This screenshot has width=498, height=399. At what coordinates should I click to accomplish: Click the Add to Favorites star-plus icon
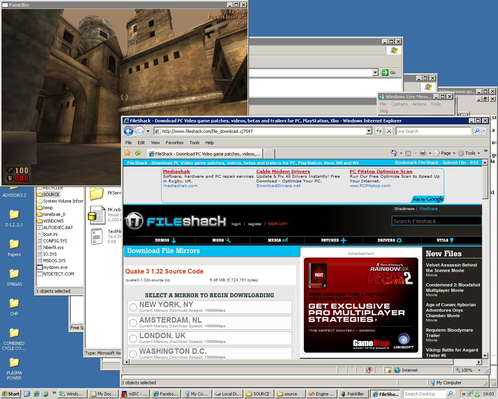coord(138,153)
